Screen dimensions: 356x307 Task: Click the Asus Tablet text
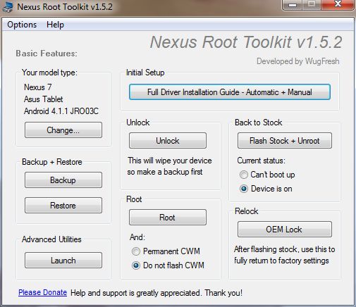(44, 99)
